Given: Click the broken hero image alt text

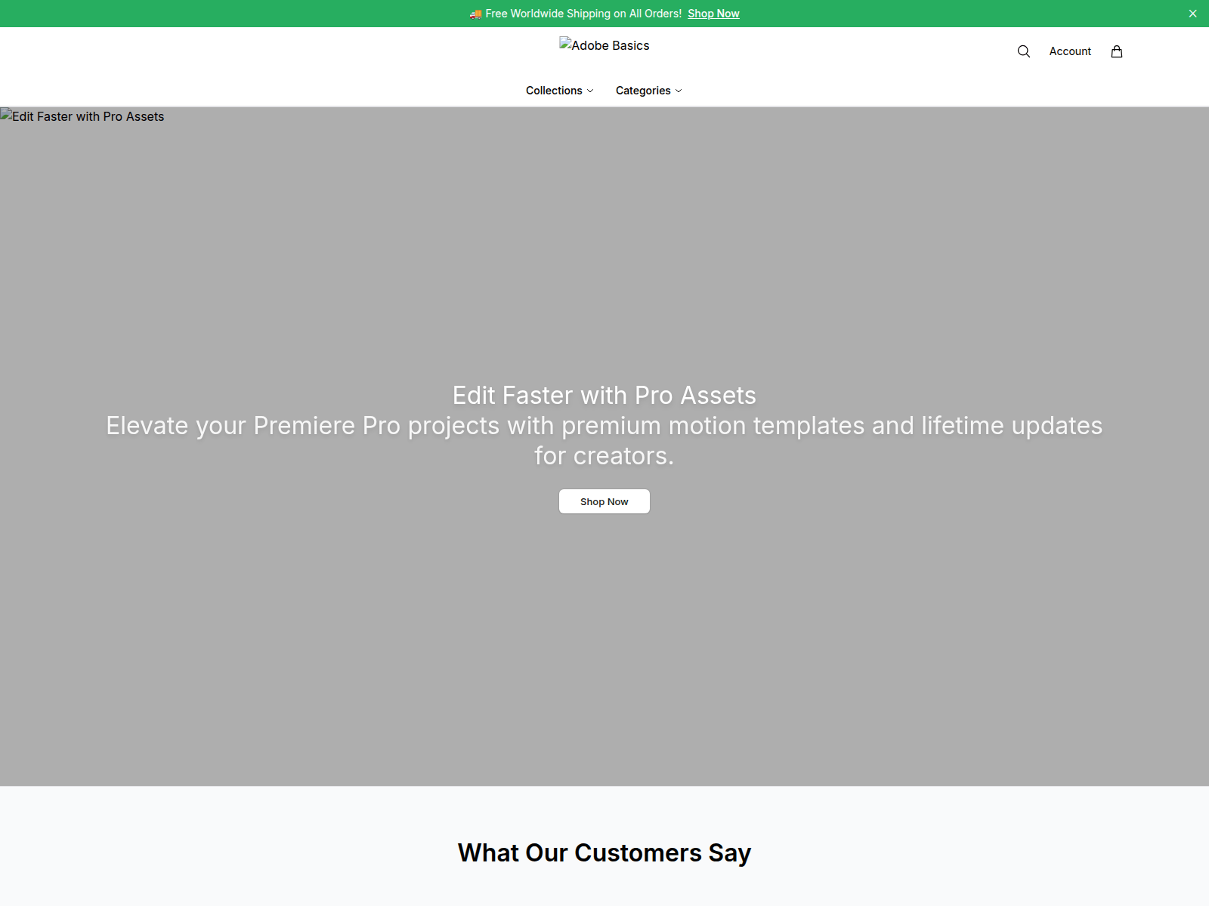Looking at the screenshot, I should point(82,116).
